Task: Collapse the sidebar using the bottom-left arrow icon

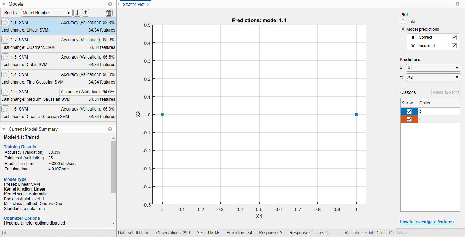Action: pyautogui.click(x=5, y=232)
